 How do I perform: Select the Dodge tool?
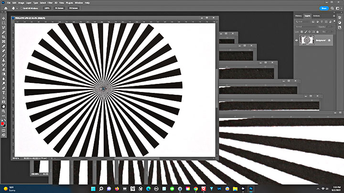(3, 83)
